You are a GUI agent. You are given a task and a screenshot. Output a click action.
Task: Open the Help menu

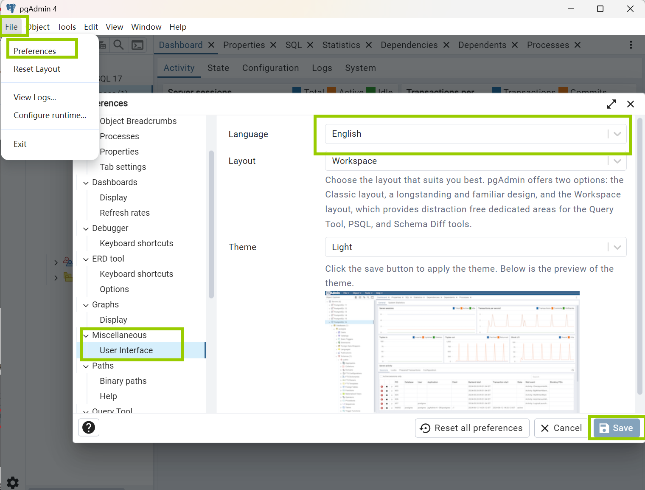(178, 27)
